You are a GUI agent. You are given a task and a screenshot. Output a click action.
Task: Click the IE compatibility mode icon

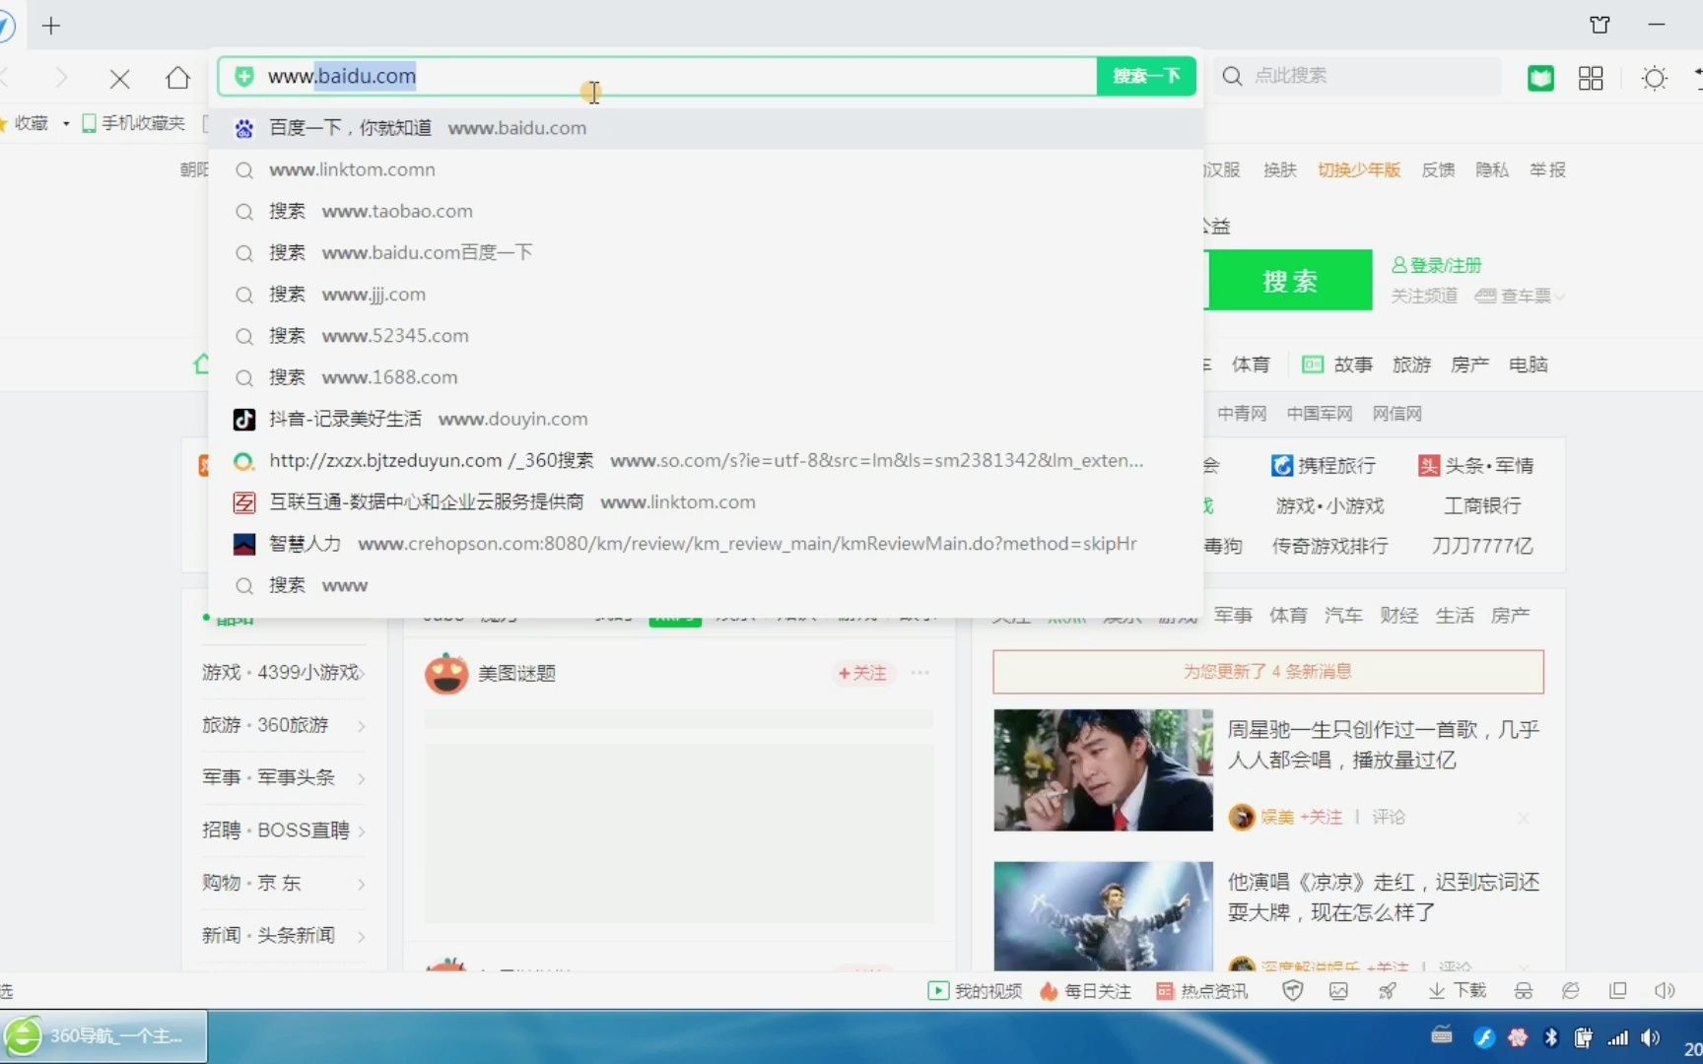[1571, 991]
